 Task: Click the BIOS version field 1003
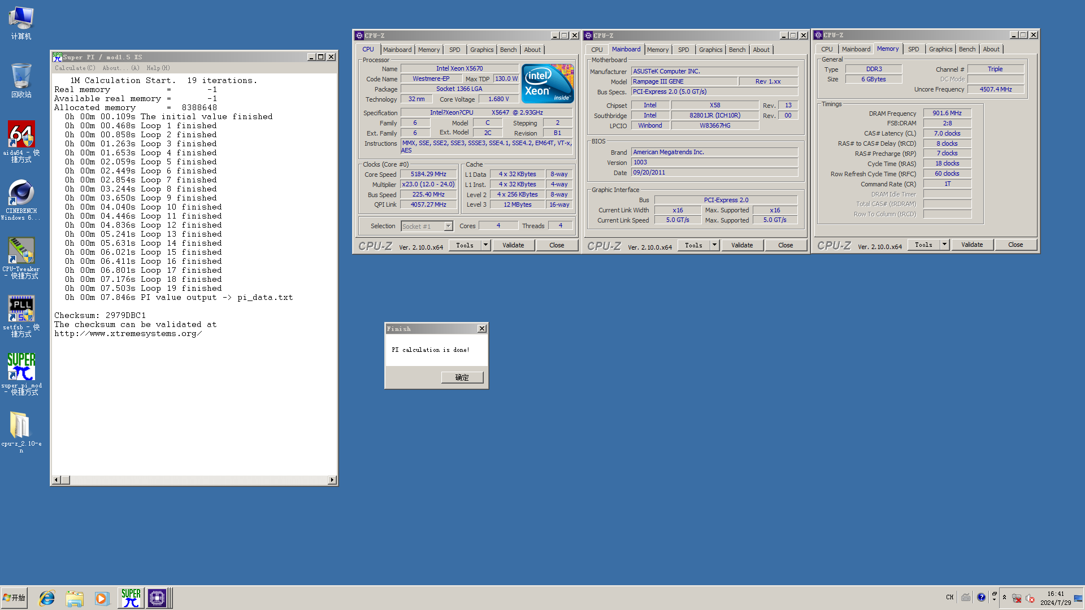[x=715, y=162]
